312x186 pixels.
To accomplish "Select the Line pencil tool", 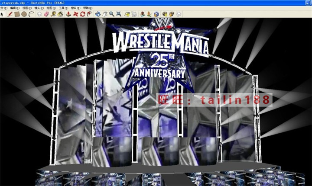I will click(x=10, y=14).
